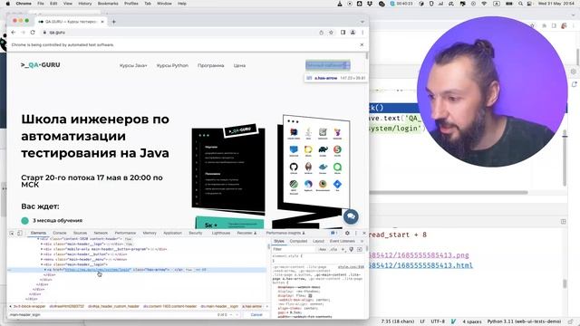The image size is (580, 326).
Task: Switch to the Application tab in DevTools
Action: click(x=172, y=234)
